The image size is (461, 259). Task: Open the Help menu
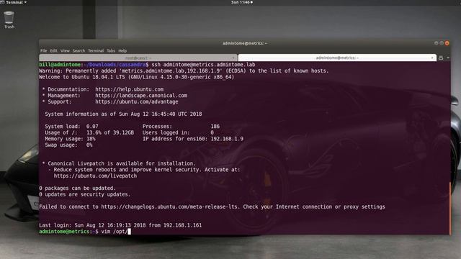point(122,51)
